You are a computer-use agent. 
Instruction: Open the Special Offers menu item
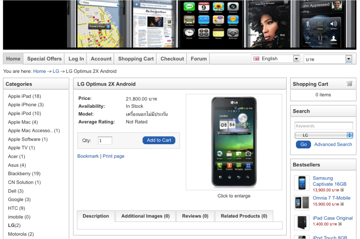point(44,59)
